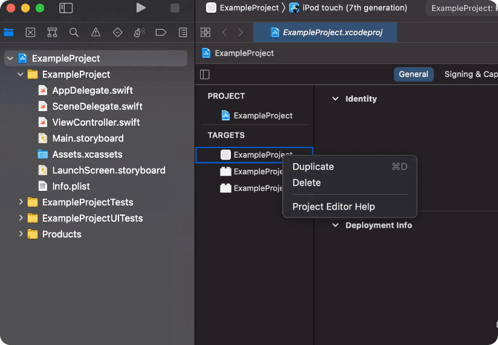Open the Source Control navigator icon
498x345 pixels.
point(30,33)
